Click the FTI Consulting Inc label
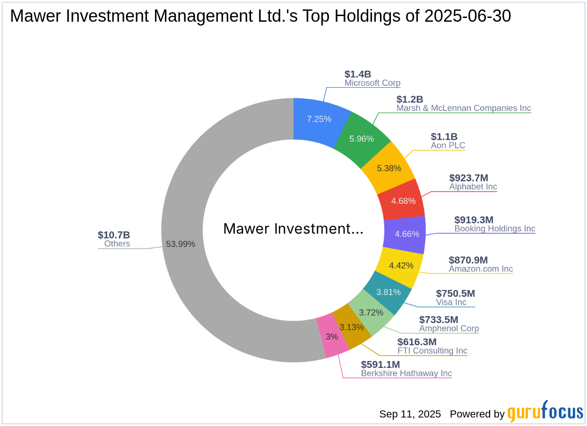587x426 pixels. coord(432,350)
